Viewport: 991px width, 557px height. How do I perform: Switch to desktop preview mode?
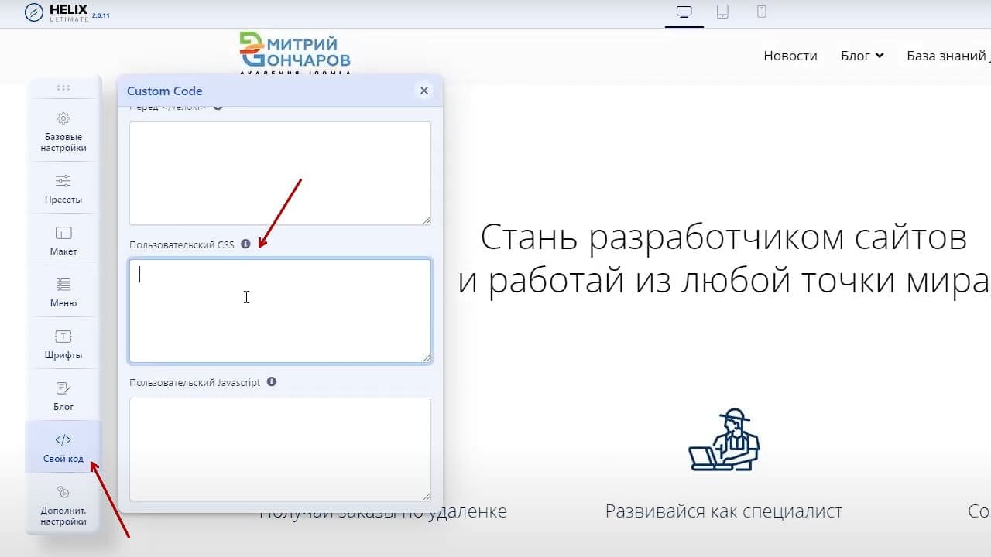pyautogui.click(x=683, y=12)
